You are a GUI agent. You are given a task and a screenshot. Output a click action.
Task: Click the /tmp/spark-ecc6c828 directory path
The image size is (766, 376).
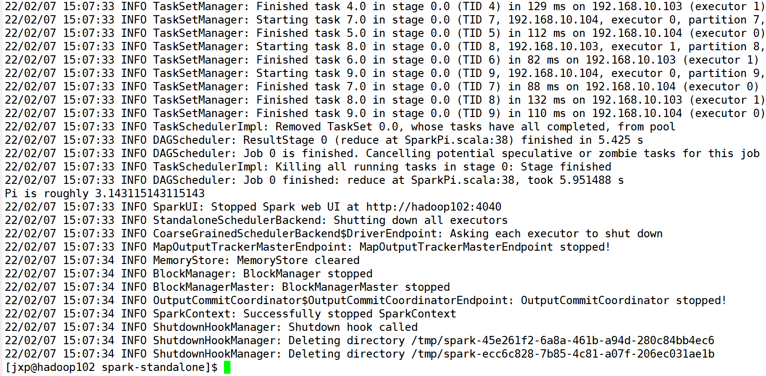pos(562,354)
